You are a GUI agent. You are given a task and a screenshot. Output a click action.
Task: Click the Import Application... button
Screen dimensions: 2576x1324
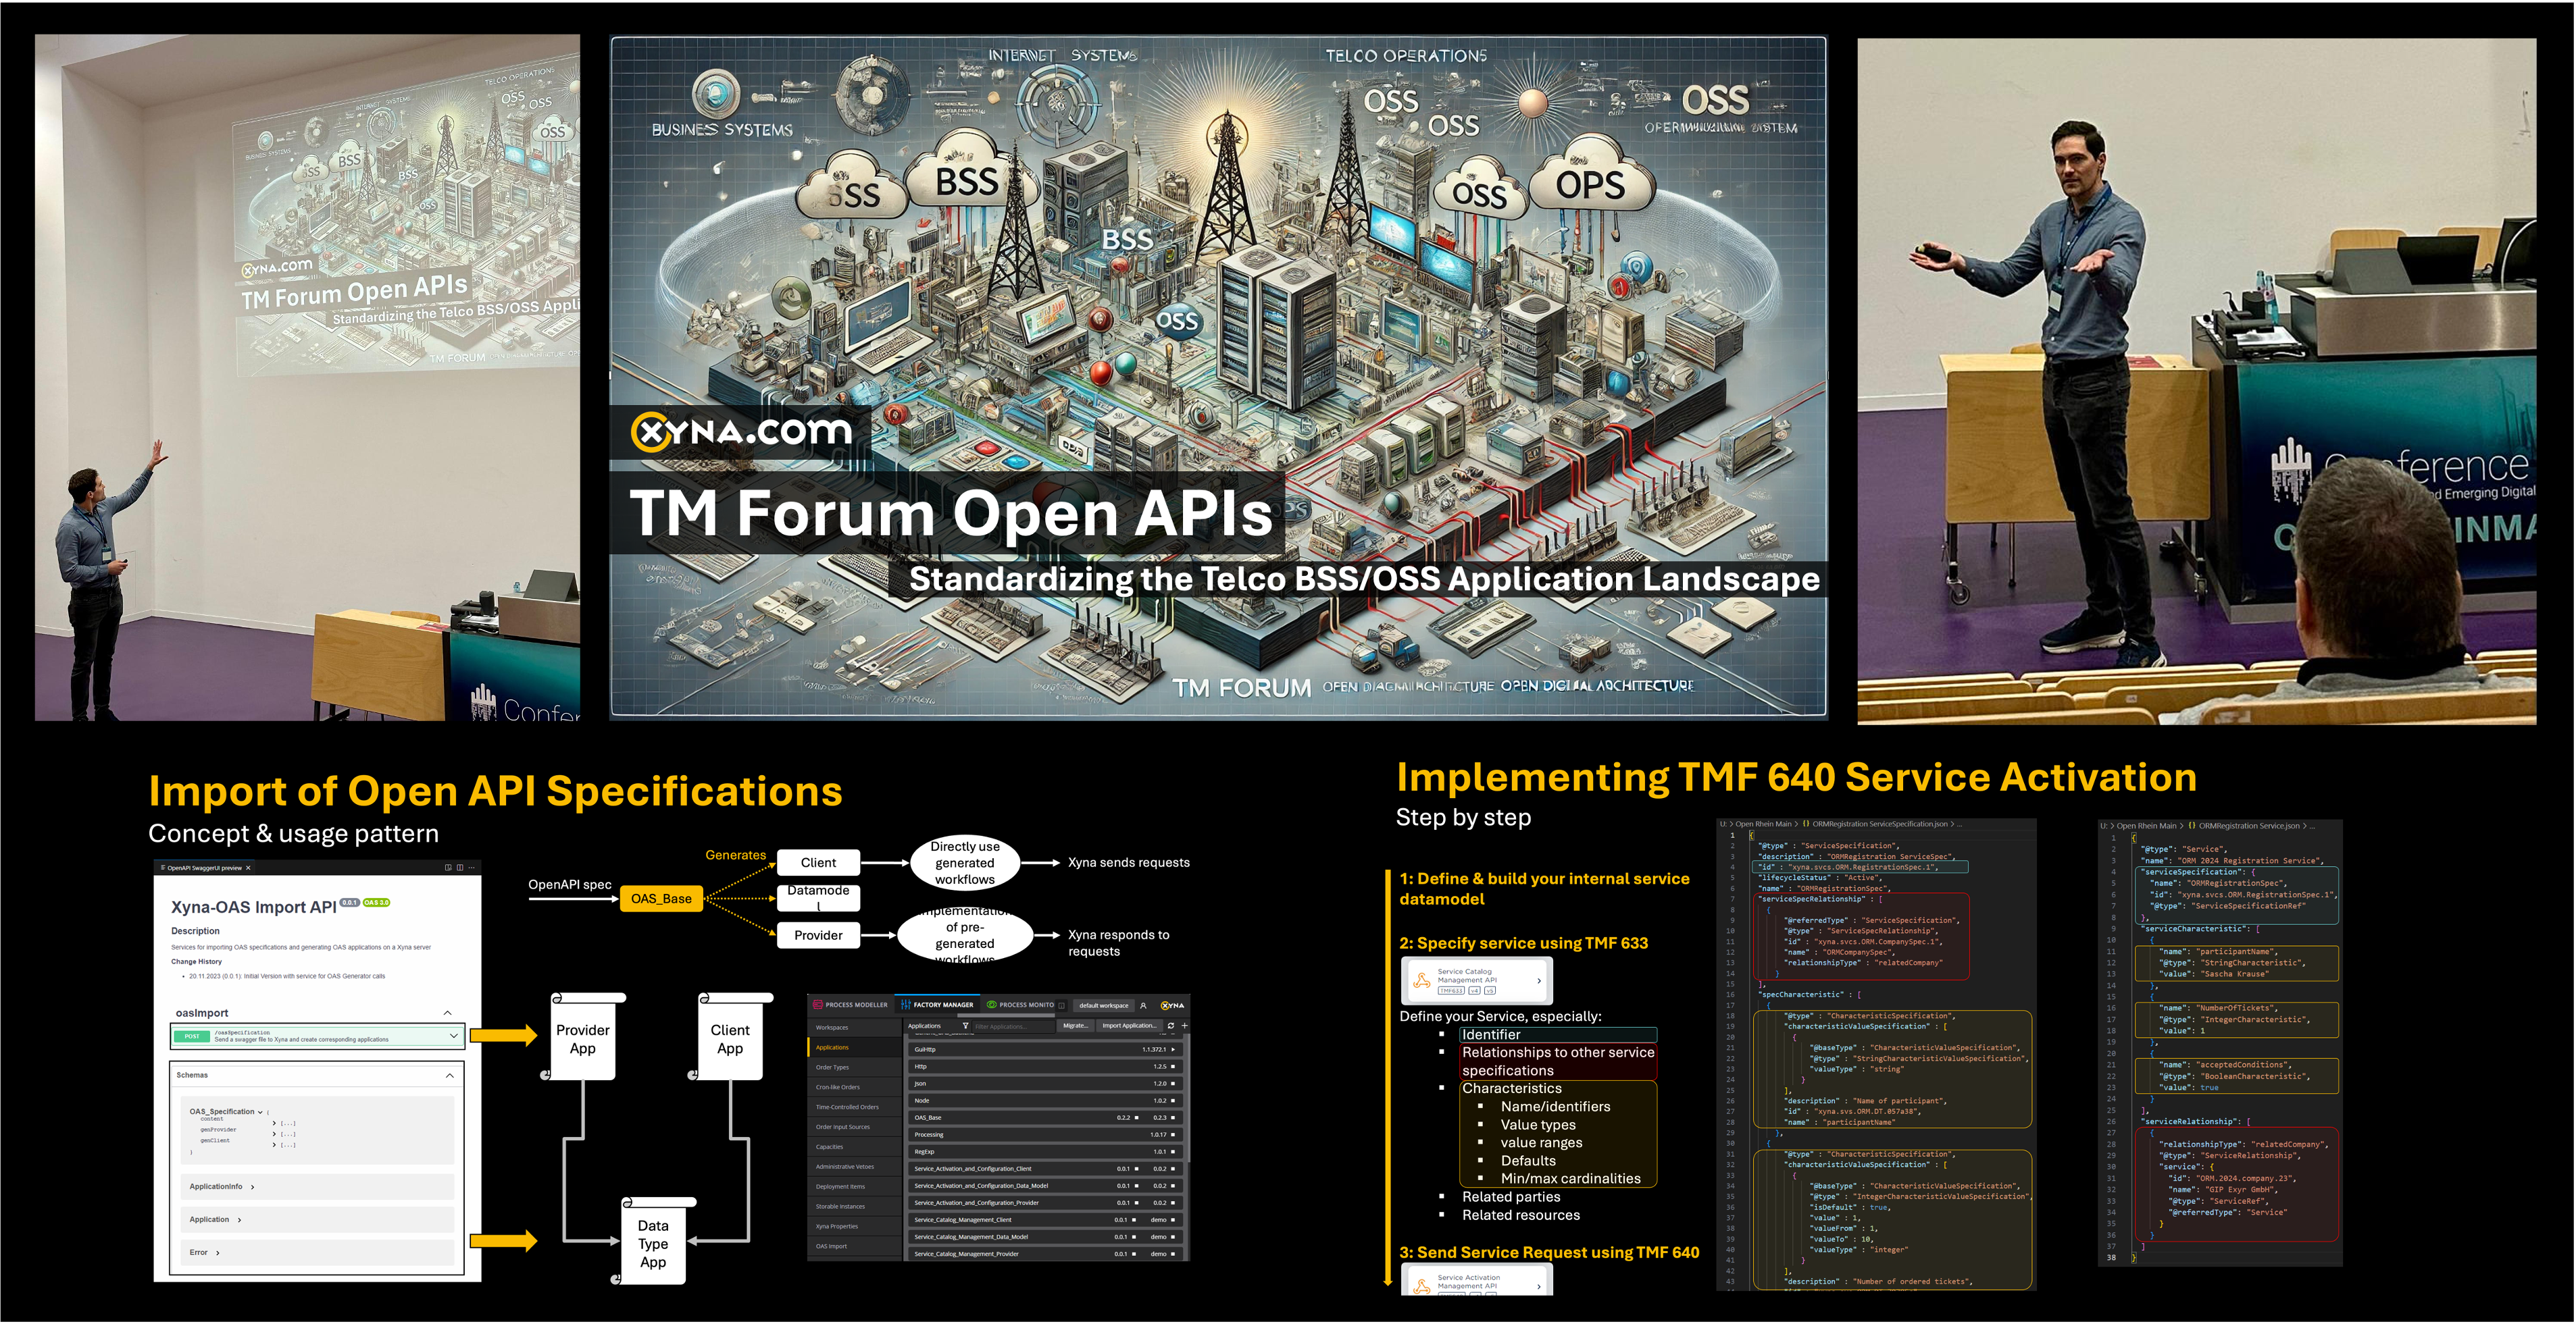coord(1129,1025)
